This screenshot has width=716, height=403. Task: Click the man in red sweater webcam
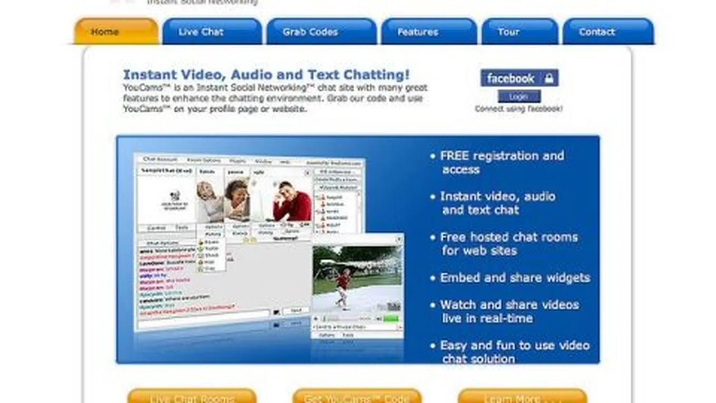pos(291,201)
